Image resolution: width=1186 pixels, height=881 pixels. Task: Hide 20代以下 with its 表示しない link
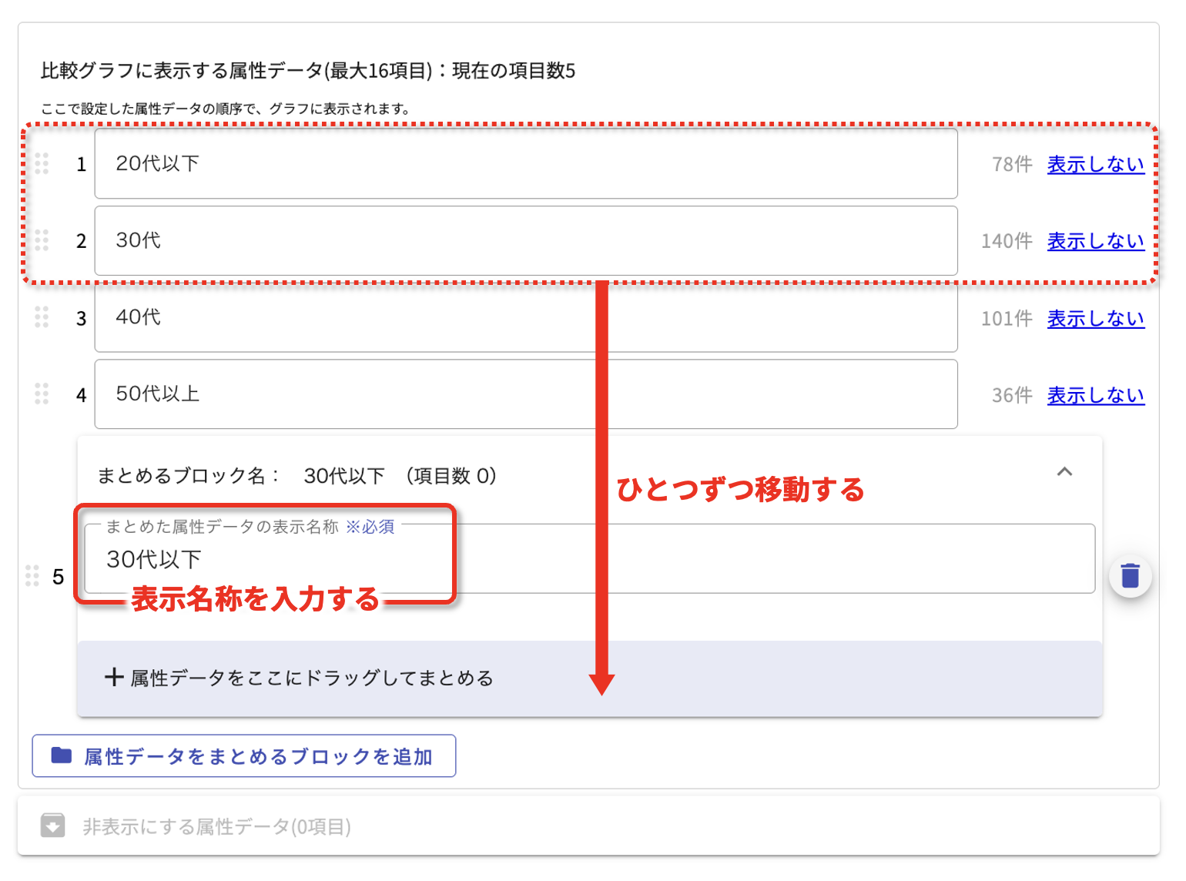1095,164
